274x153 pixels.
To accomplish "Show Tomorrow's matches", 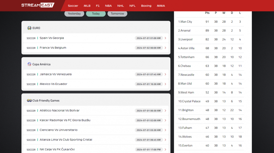I will [117, 14].
